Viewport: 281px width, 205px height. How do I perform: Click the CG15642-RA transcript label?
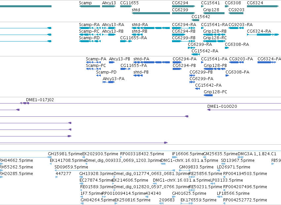(205, 51)
